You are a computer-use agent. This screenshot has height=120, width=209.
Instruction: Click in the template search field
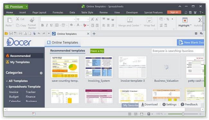pyautogui.click(x=178, y=51)
